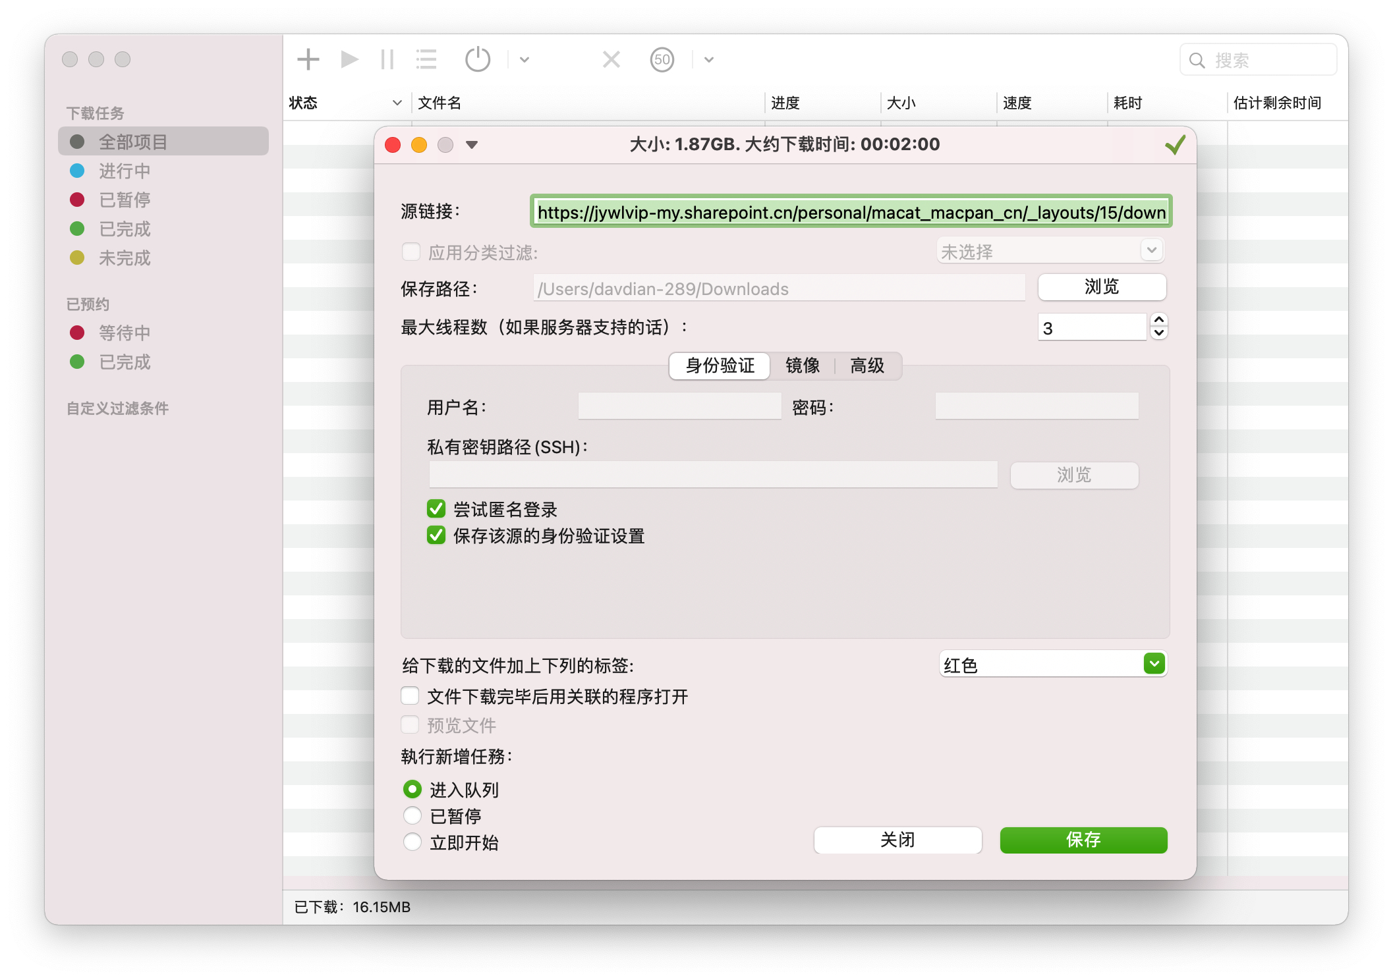1393x980 pixels.
Task: Click the power shutdown scheduler icon
Action: coord(478,60)
